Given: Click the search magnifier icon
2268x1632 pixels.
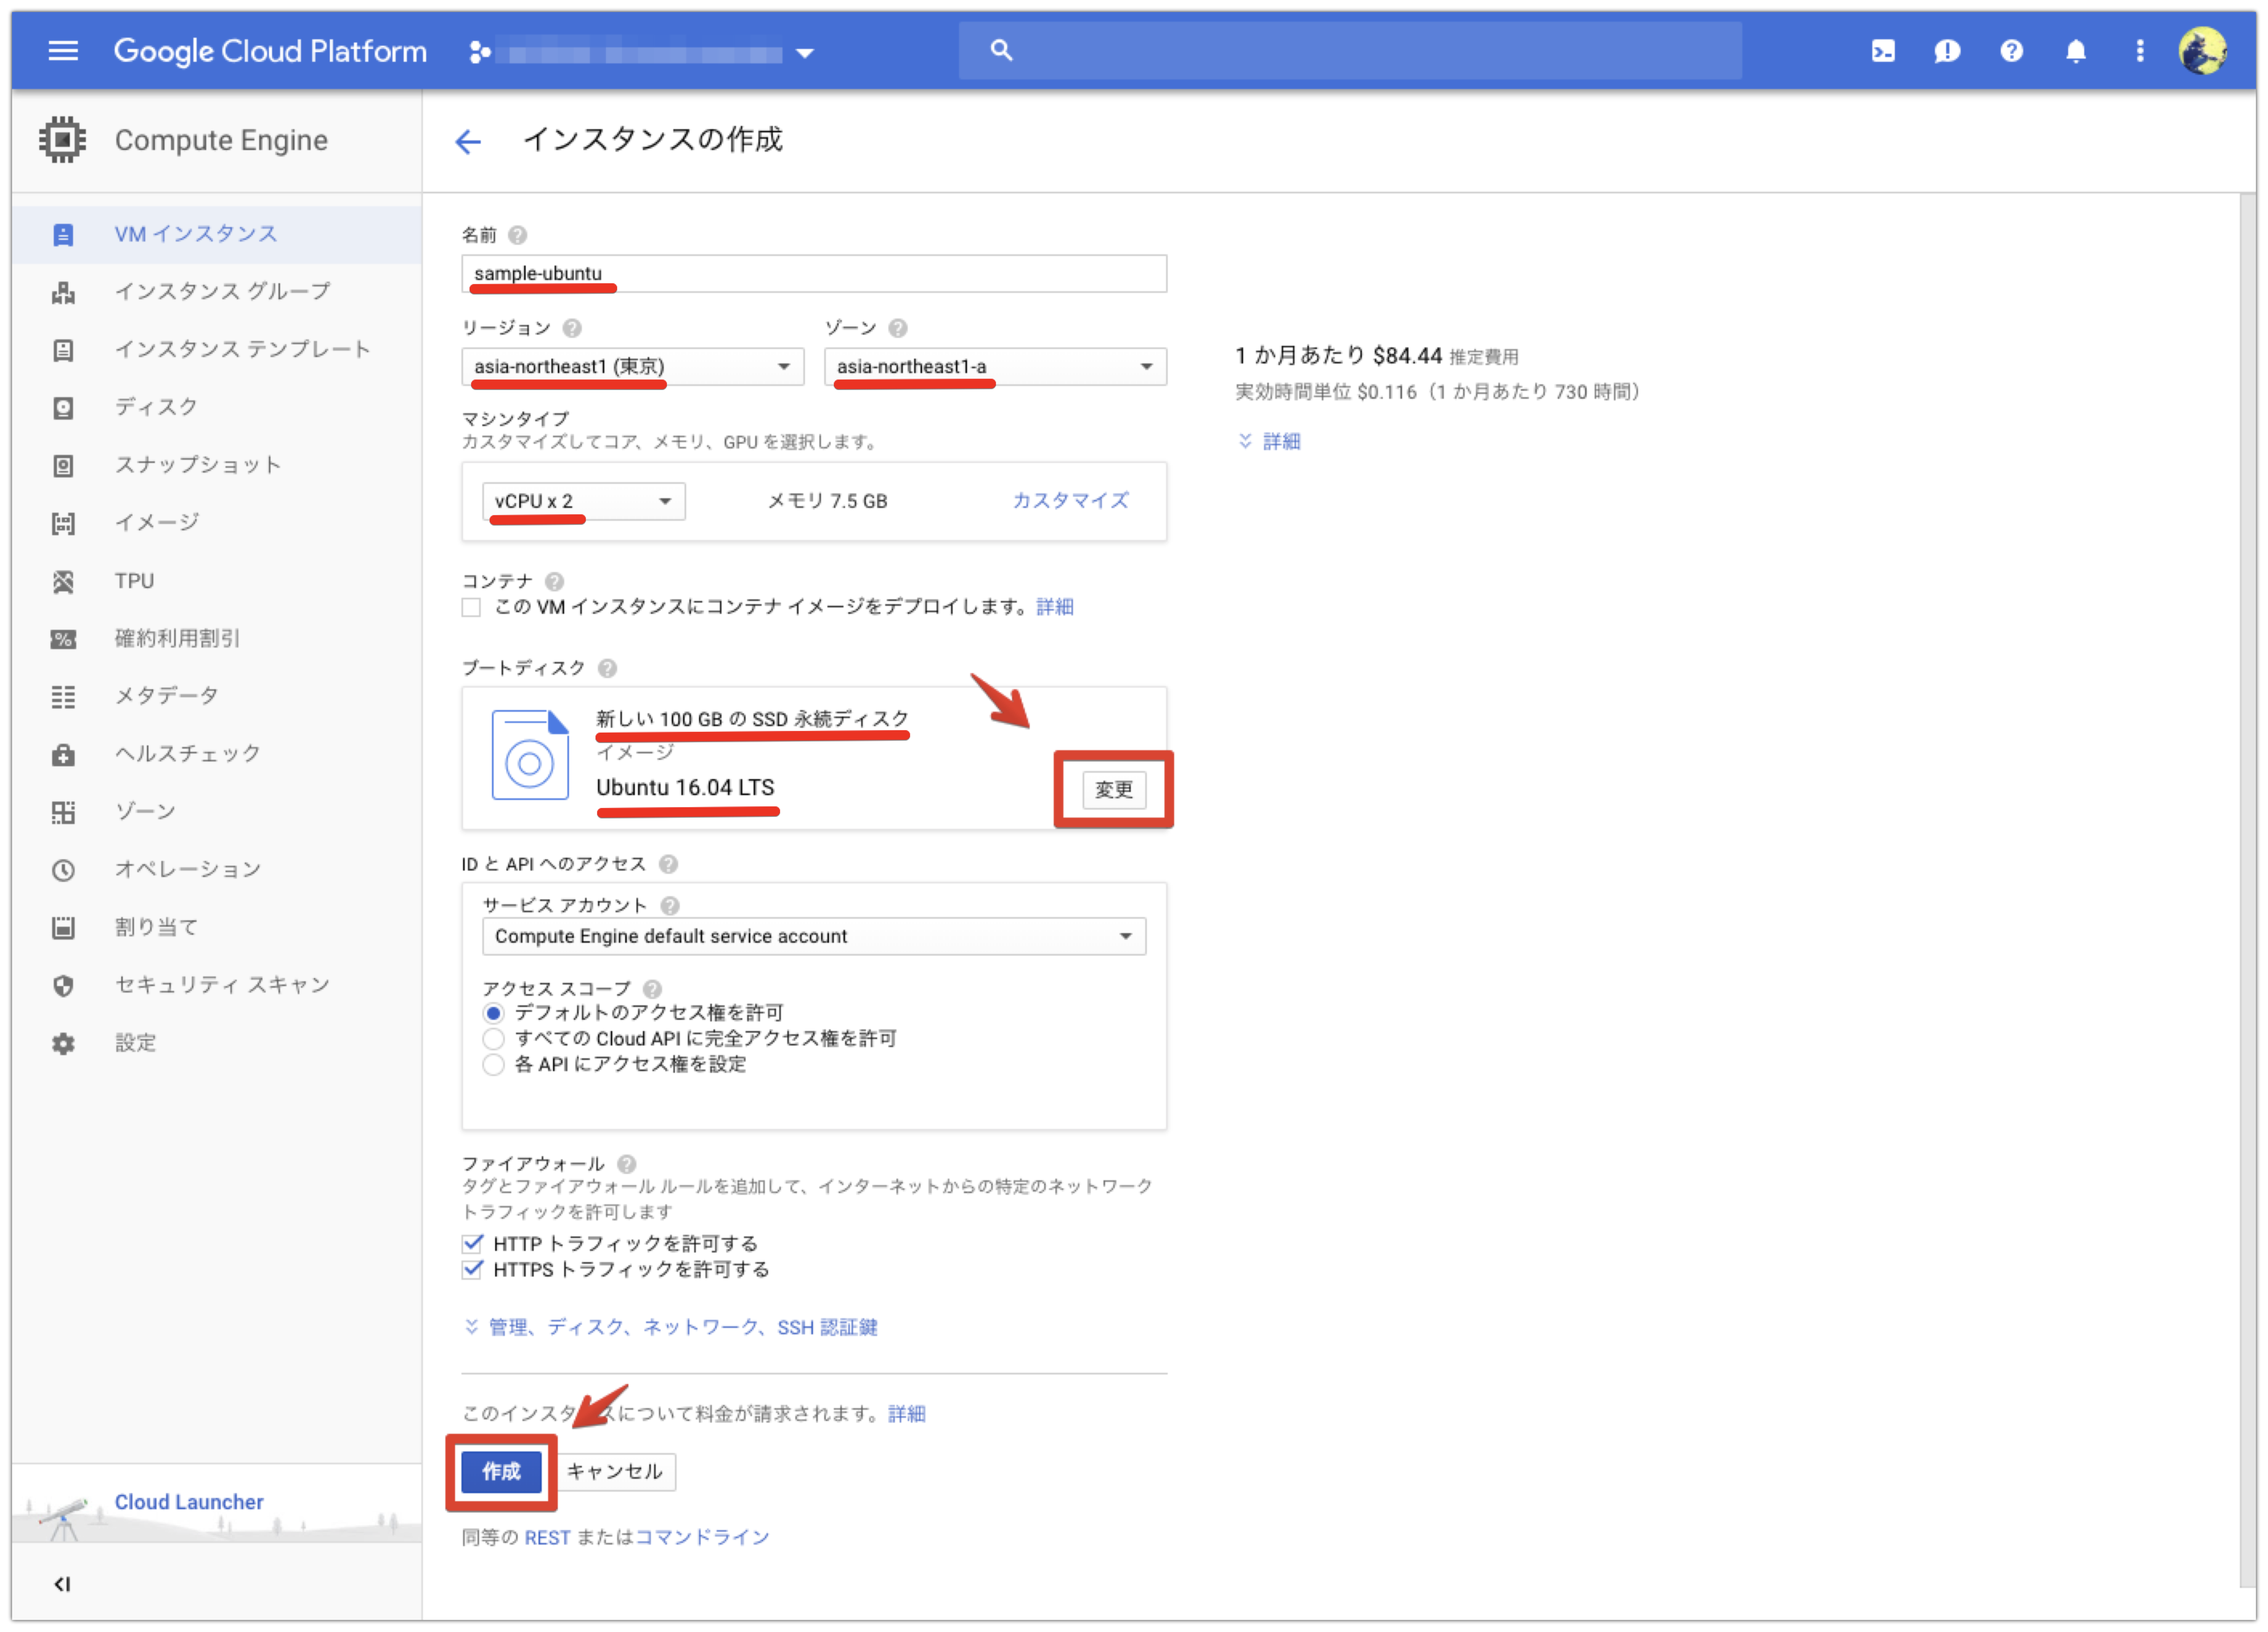Looking at the screenshot, I should pos(1001,50).
